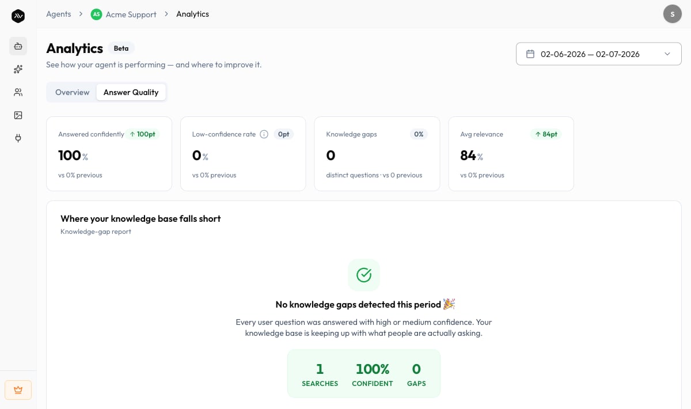Open the users icon in sidebar
691x409 pixels.
[x=18, y=92]
